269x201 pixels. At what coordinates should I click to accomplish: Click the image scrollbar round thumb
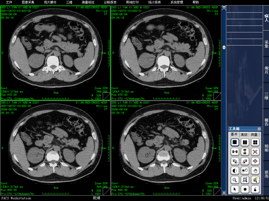(x=224, y=47)
